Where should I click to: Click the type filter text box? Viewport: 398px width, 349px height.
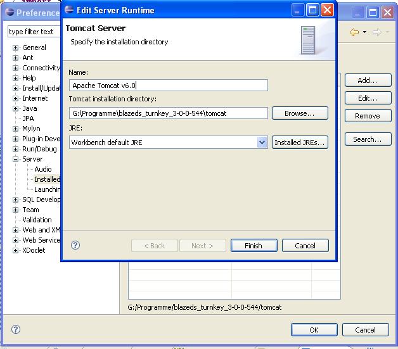pyautogui.click(x=34, y=32)
